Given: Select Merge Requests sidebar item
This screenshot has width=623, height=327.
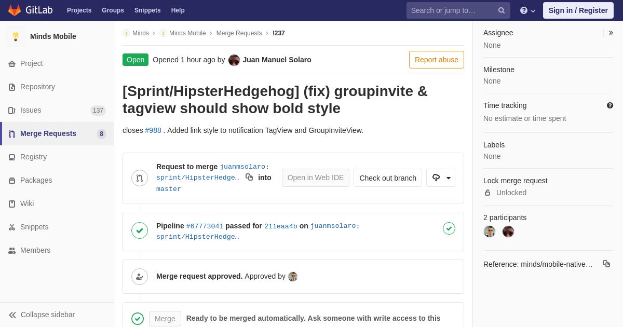Looking at the screenshot, I should pos(57,133).
